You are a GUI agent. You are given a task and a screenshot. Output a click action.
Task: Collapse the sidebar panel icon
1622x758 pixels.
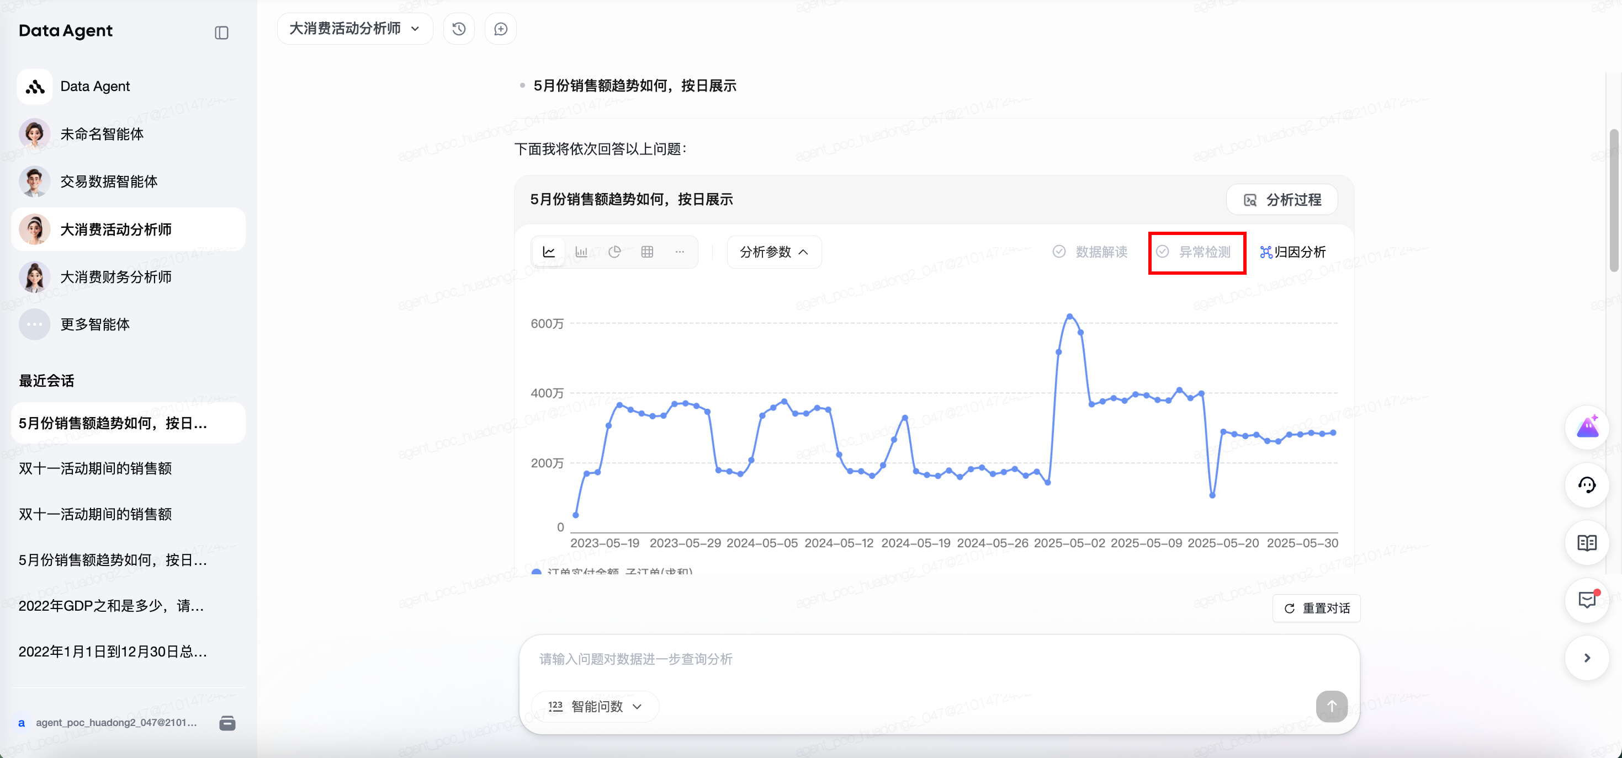pos(221,33)
